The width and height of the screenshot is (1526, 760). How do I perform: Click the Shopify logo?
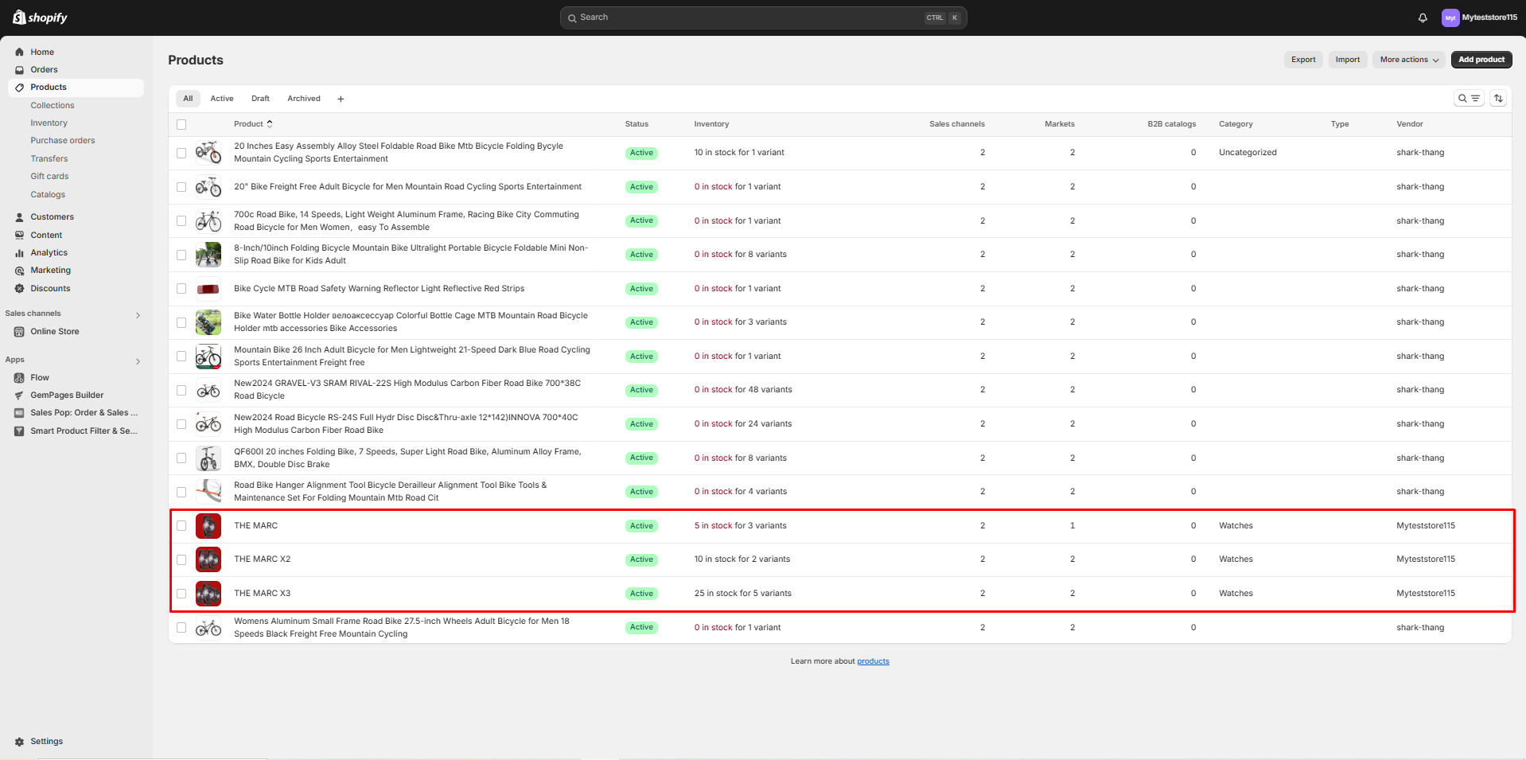40,18
